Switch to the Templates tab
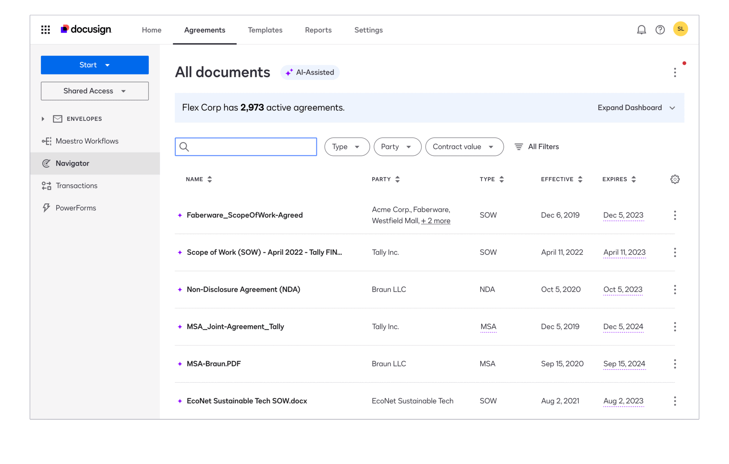Screen dimensions: 729x464 (x=265, y=30)
